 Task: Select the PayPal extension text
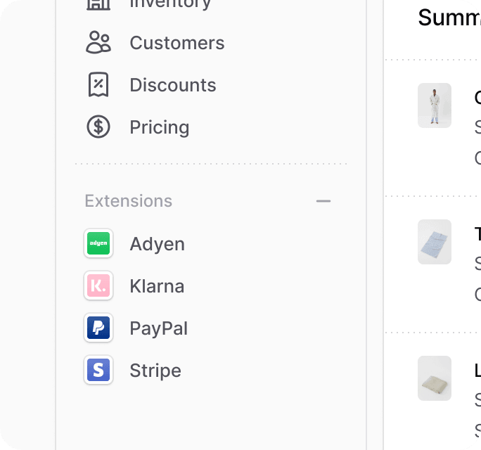coord(159,328)
